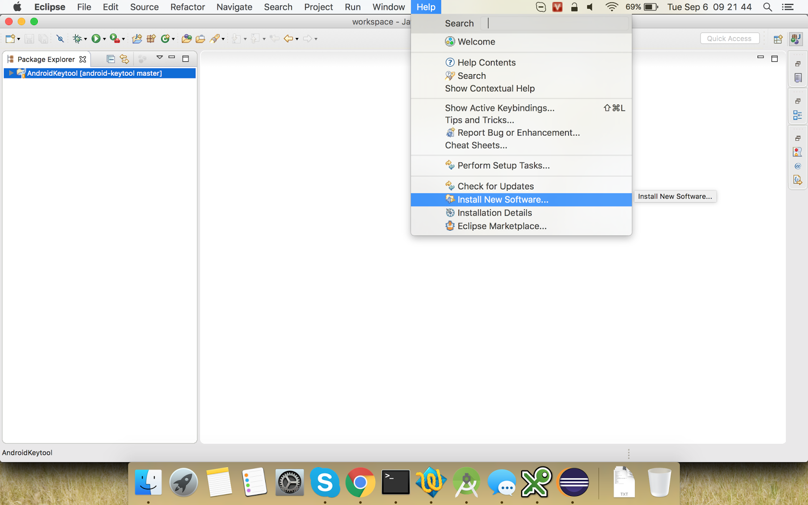This screenshot has width=808, height=505.
Task: Choose Eclipse Marketplace menu entry
Action: [521, 226]
